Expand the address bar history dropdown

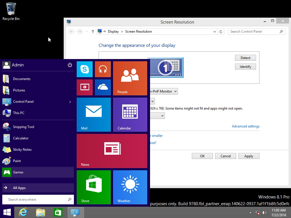click(x=215, y=32)
